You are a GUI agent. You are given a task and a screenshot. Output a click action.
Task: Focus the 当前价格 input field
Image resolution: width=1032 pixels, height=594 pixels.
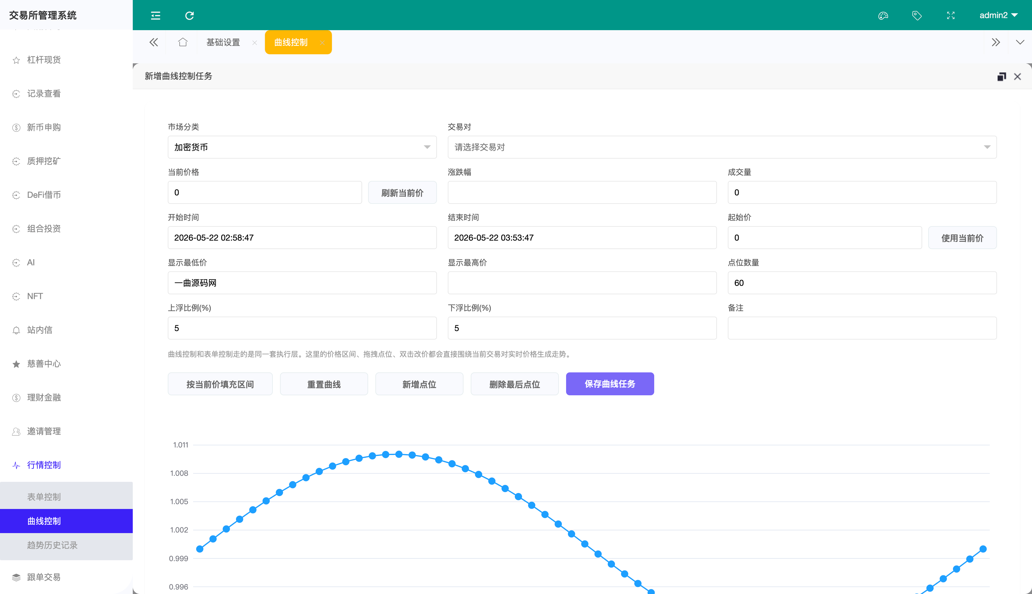click(265, 192)
